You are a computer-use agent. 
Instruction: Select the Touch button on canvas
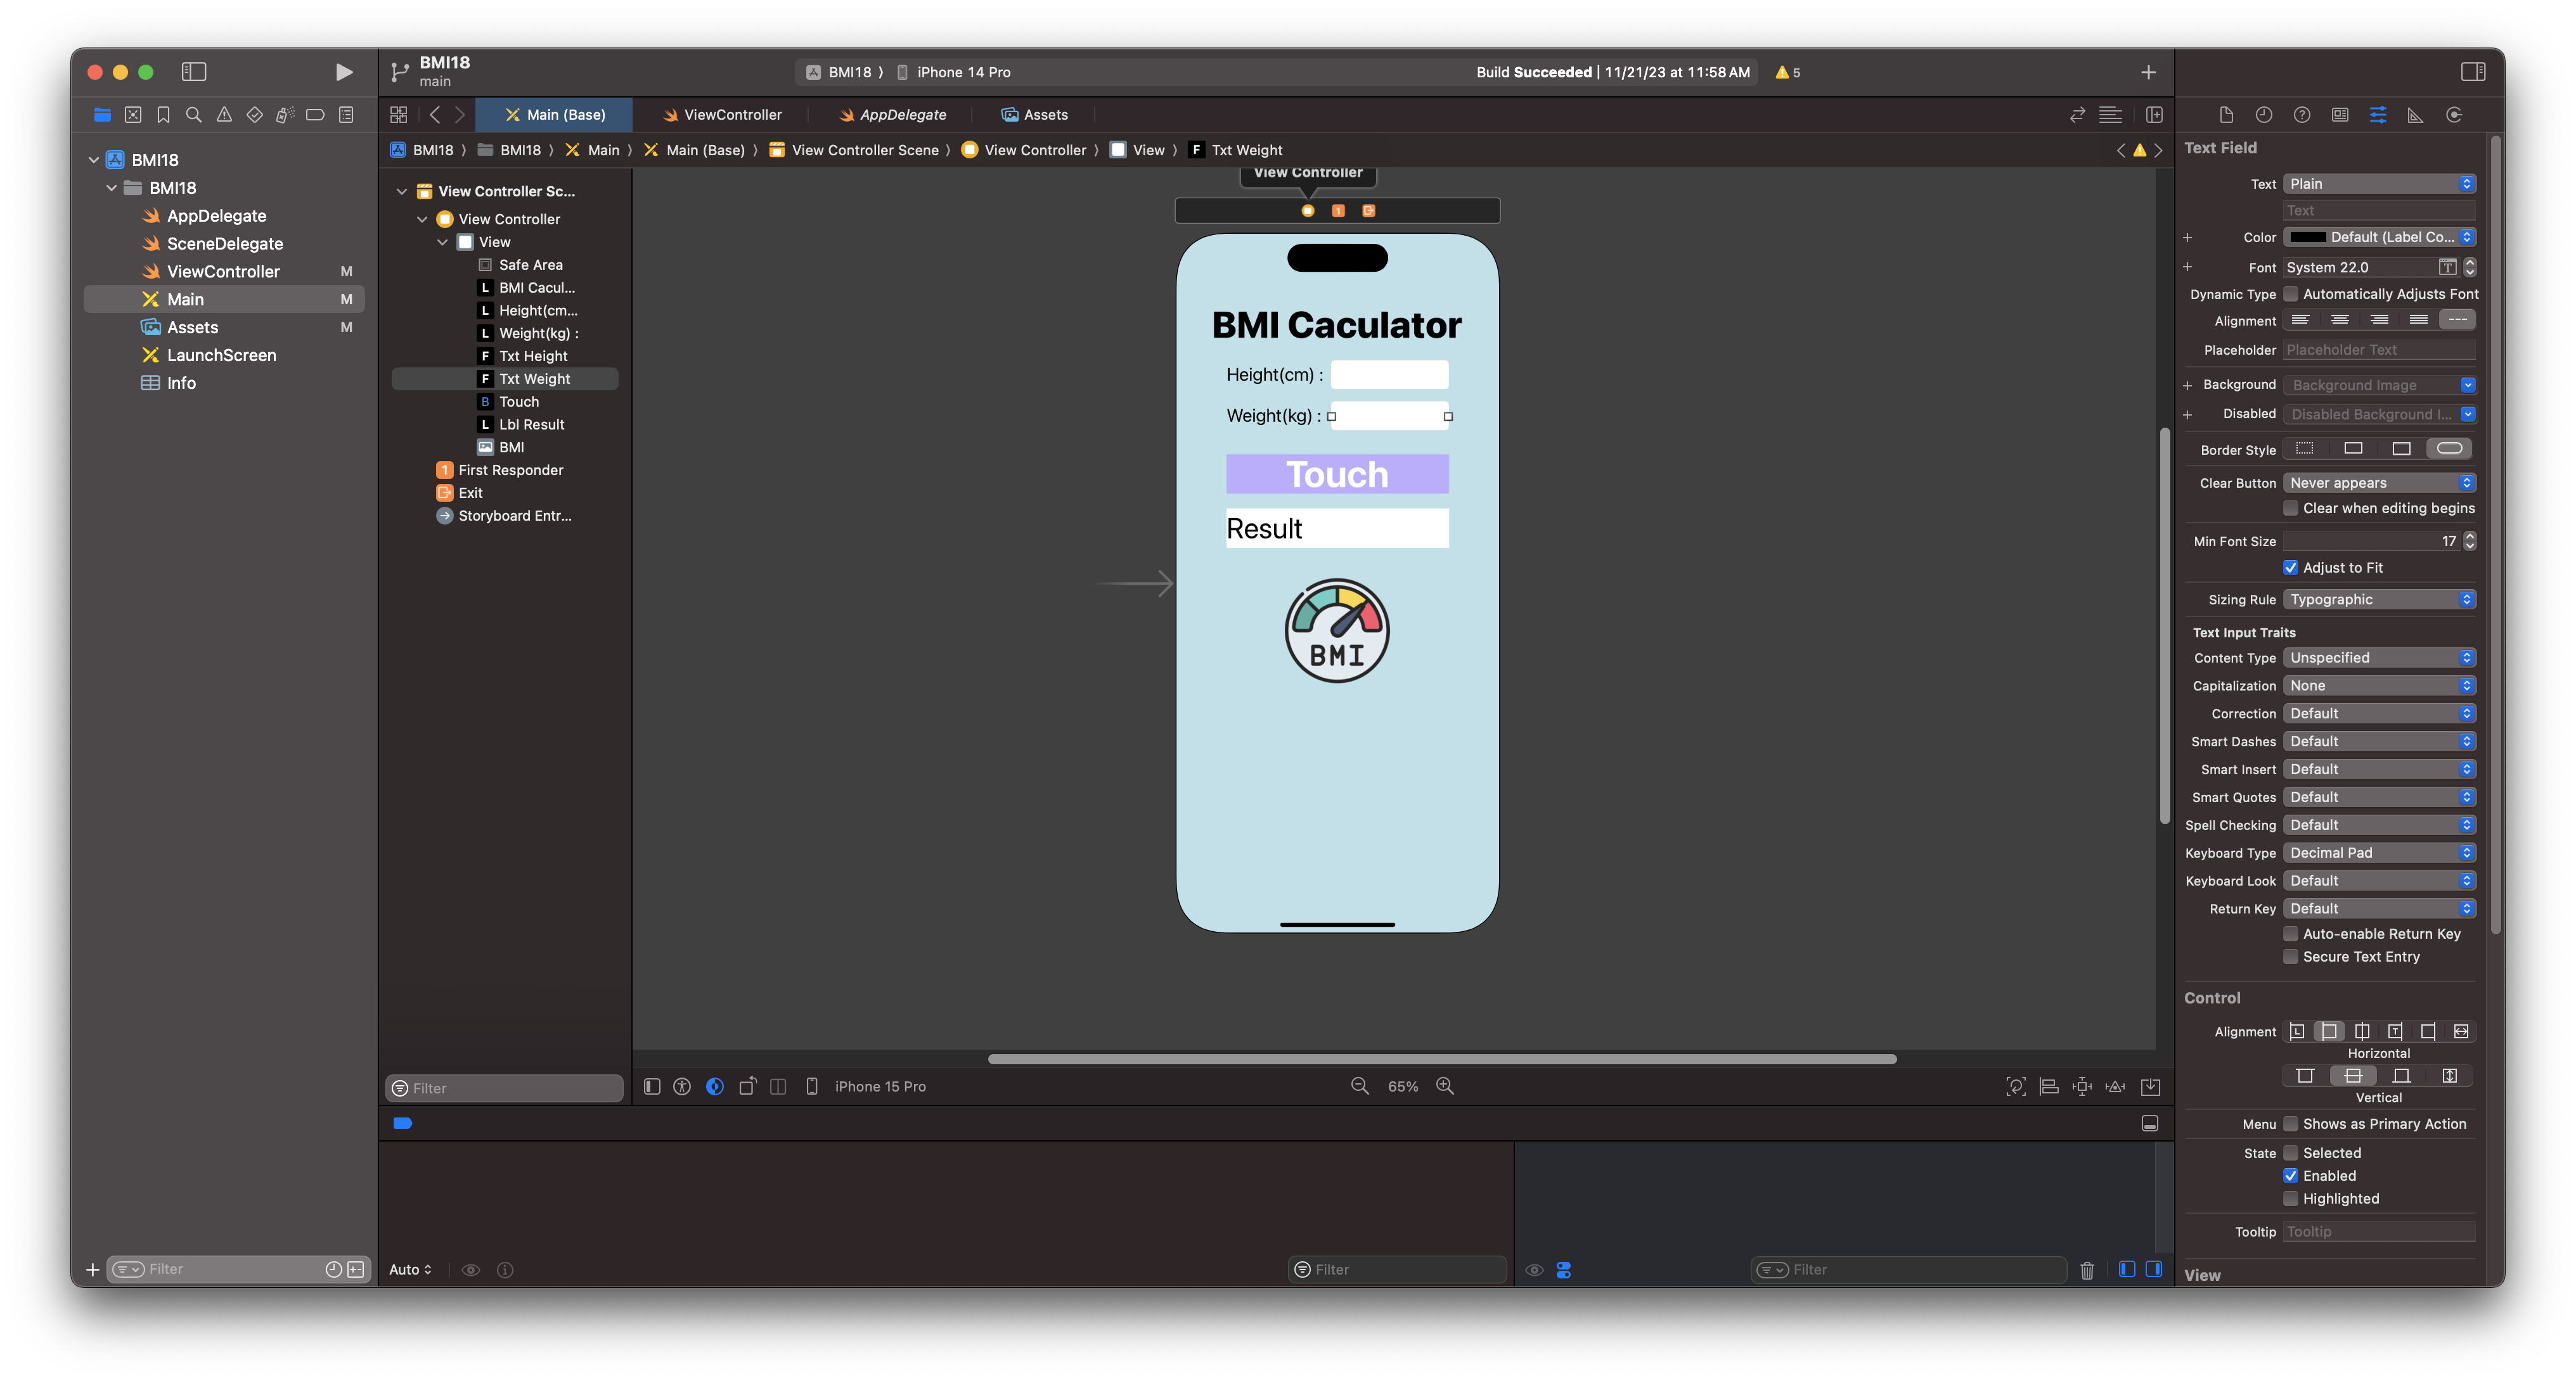pos(1336,474)
